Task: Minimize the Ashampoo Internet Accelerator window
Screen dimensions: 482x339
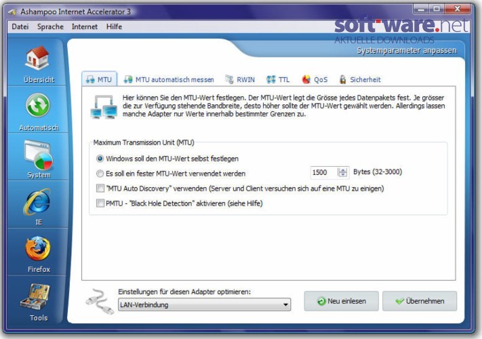Action: [422, 9]
